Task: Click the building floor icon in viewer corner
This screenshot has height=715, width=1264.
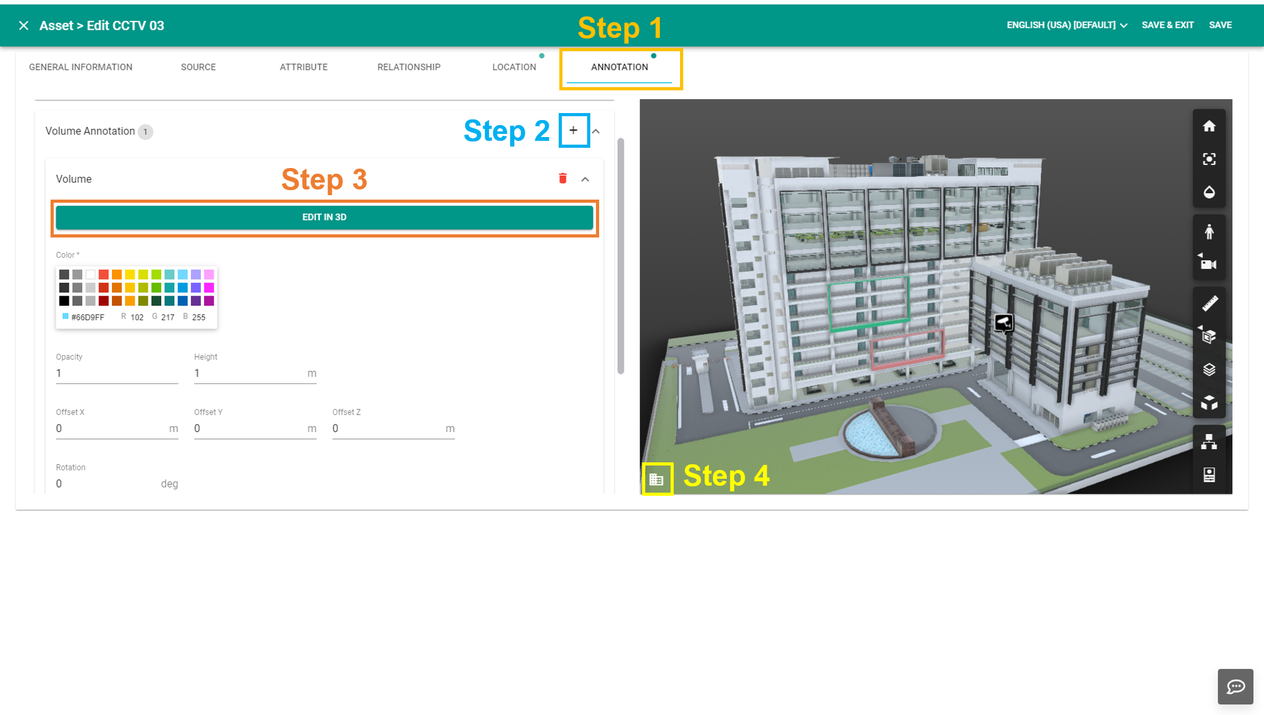Action: (657, 479)
